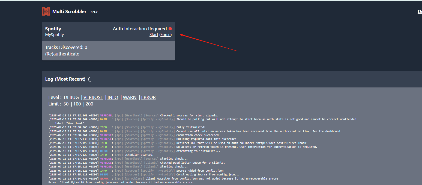Change log limit to 100

coord(77,104)
